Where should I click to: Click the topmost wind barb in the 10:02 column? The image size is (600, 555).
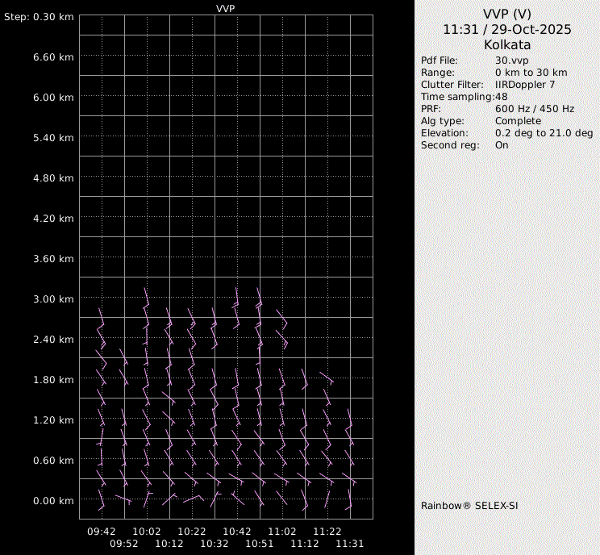(146, 297)
